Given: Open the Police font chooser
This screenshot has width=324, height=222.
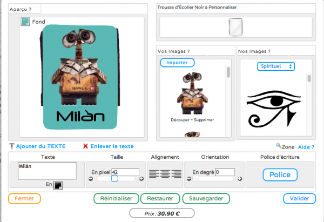Looking at the screenshot, I should [x=280, y=175].
